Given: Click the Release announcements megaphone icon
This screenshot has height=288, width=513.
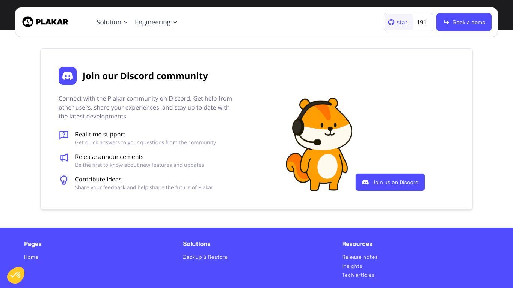Looking at the screenshot, I should [x=64, y=157].
